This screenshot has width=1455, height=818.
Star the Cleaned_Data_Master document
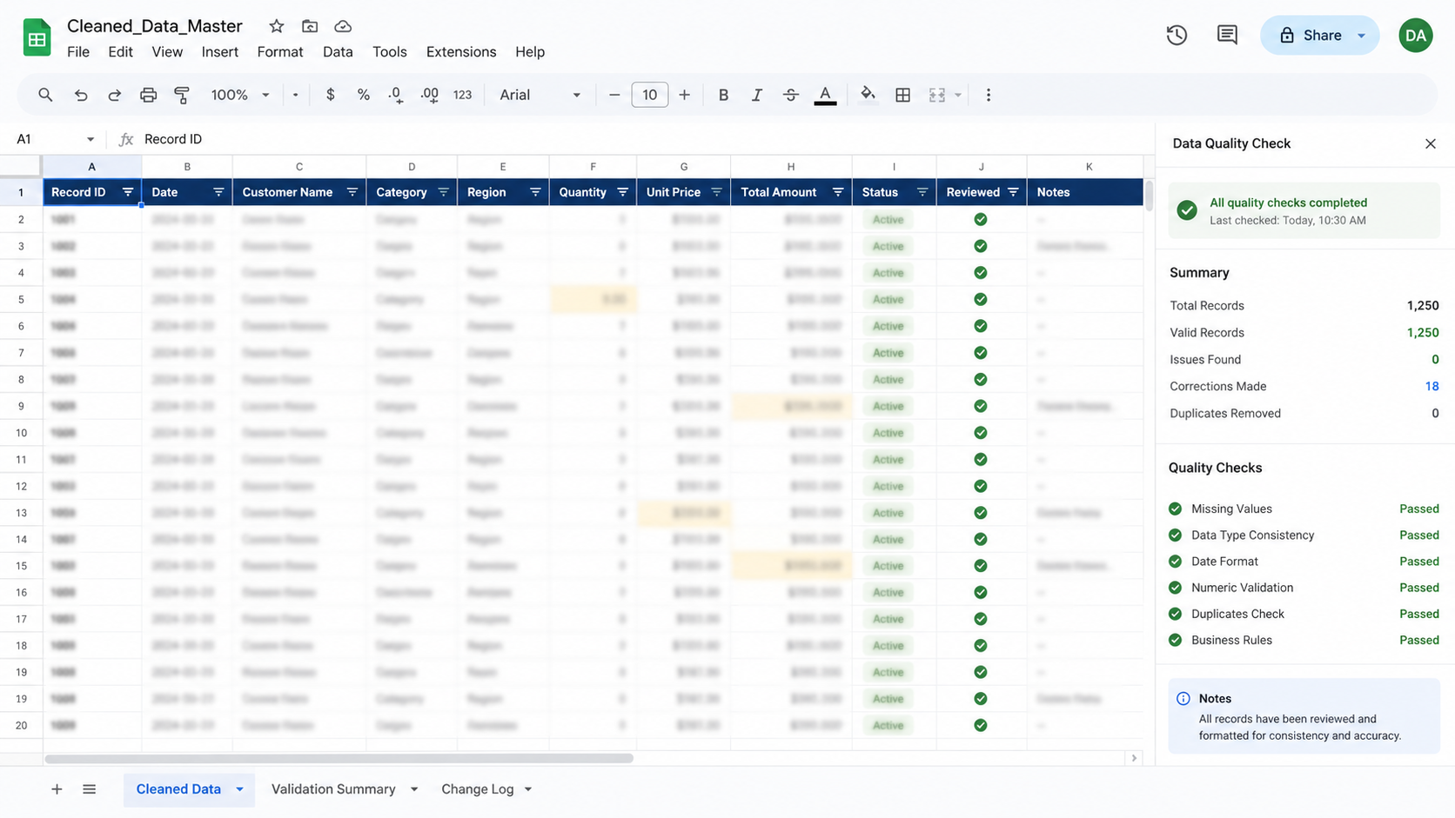click(276, 26)
